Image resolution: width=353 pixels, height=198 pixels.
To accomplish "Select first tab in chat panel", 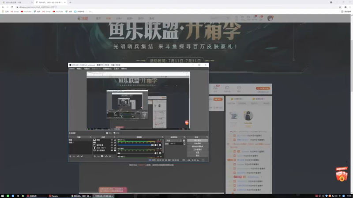I will (231, 103).
